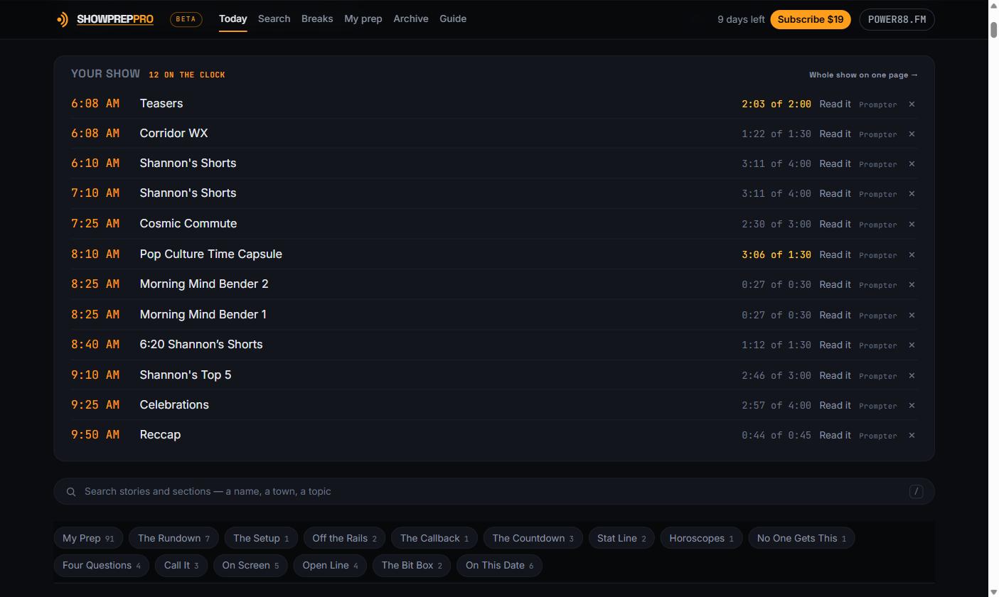
Task: Remove Morning Mind Bender 2 via X
Action: click(x=912, y=285)
